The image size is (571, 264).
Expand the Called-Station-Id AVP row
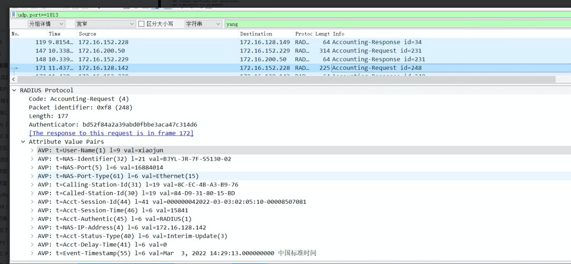click(32, 193)
